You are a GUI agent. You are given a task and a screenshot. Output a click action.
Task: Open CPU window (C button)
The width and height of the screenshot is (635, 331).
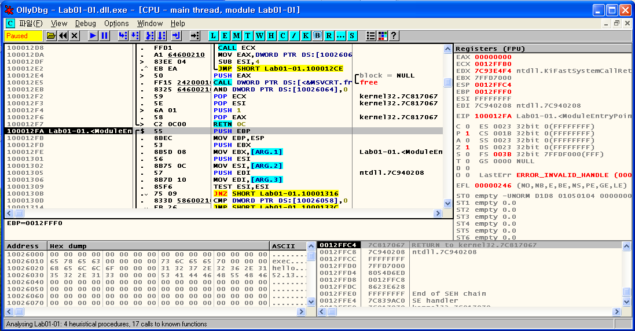point(282,36)
